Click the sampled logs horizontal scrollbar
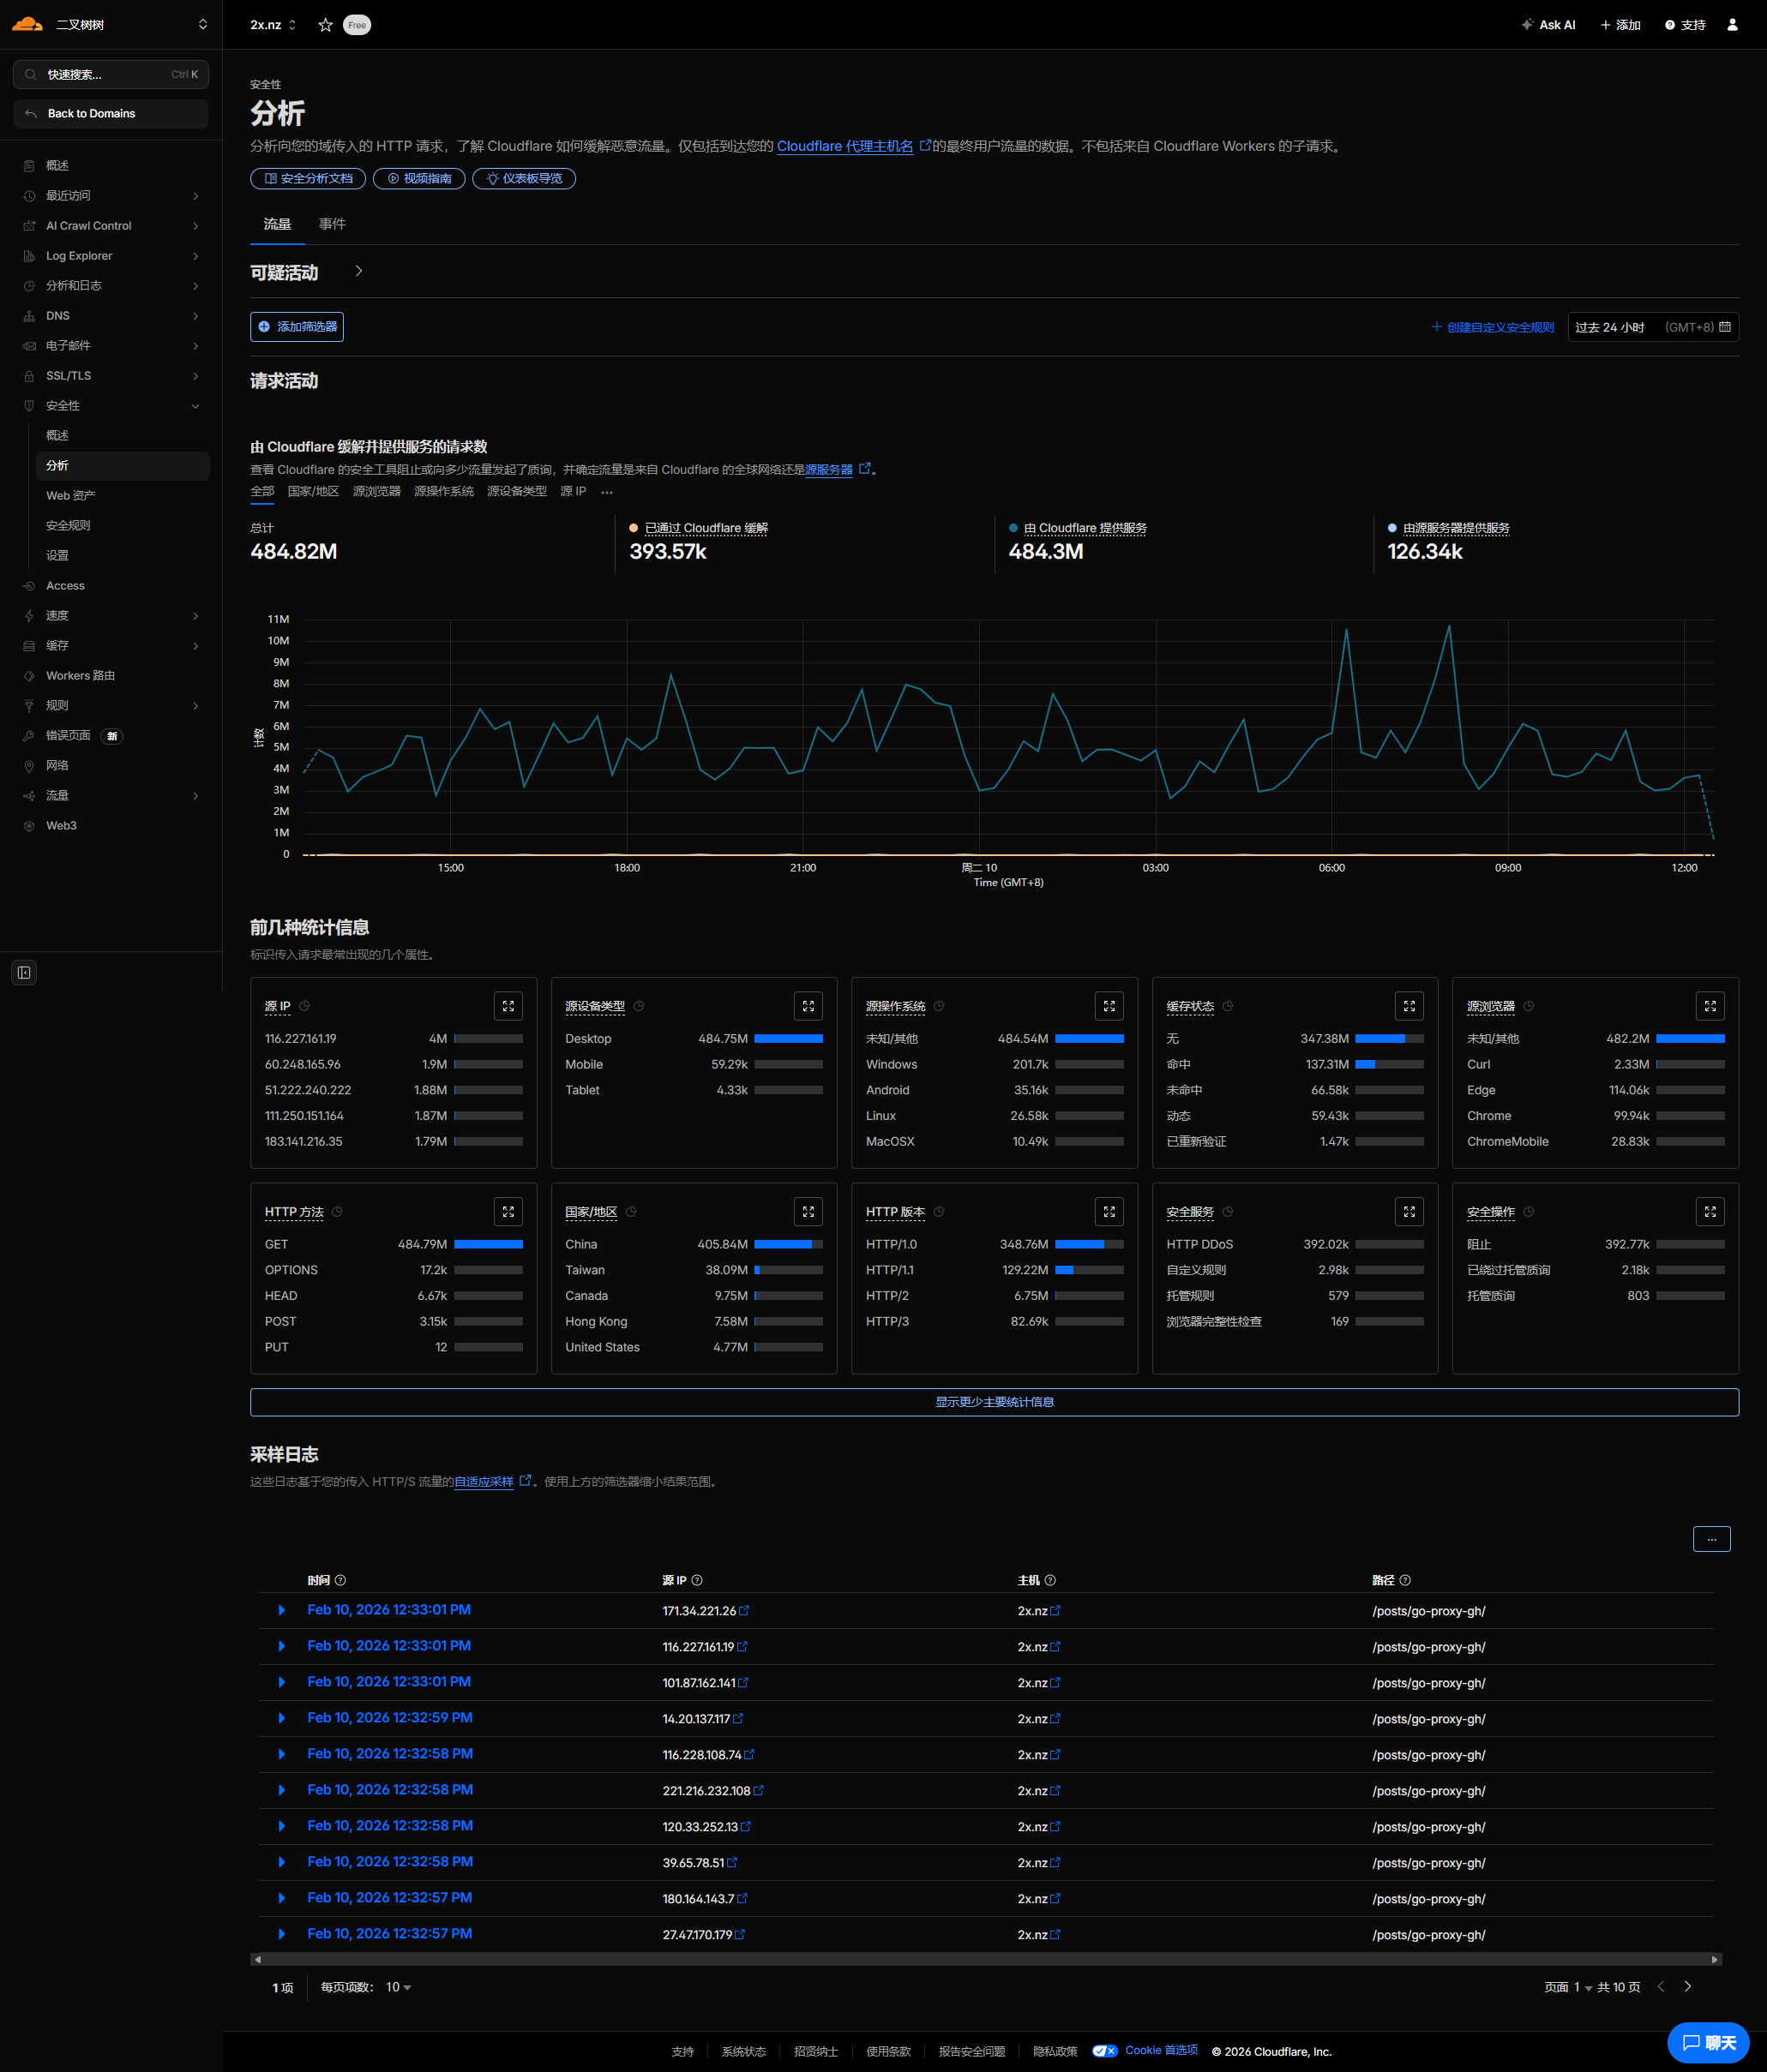This screenshot has height=2072, width=1767. [986, 1959]
